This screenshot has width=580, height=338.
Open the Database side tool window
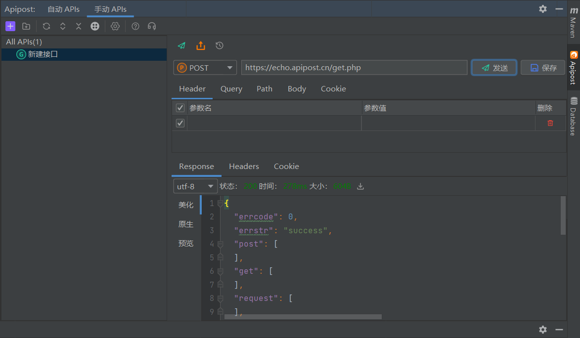pyautogui.click(x=574, y=116)
